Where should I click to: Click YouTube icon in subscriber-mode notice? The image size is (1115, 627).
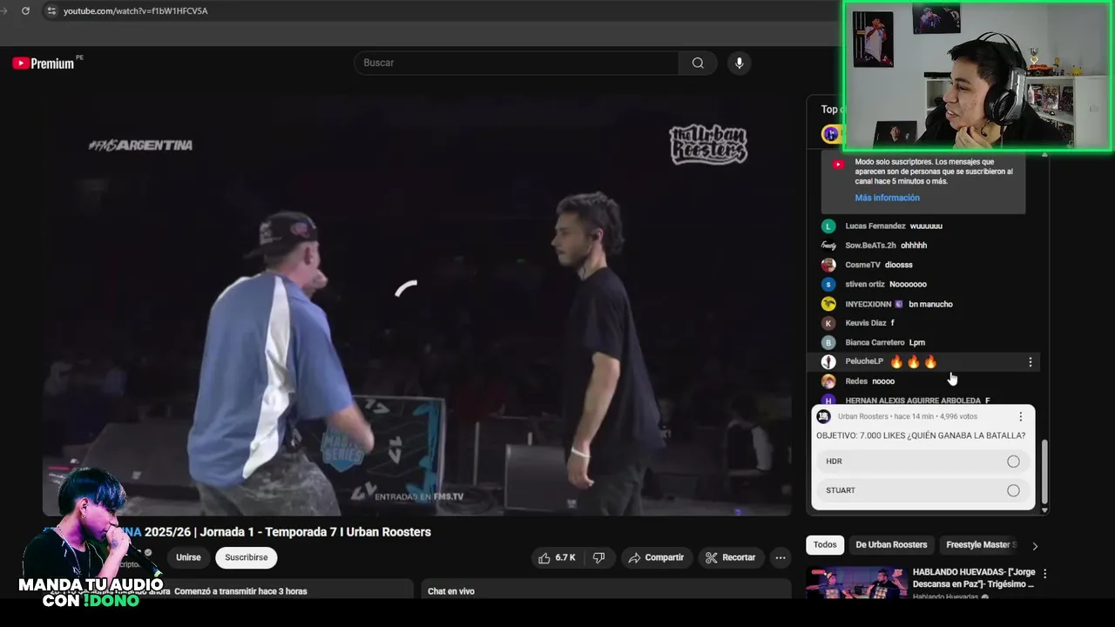click(838, 164)
